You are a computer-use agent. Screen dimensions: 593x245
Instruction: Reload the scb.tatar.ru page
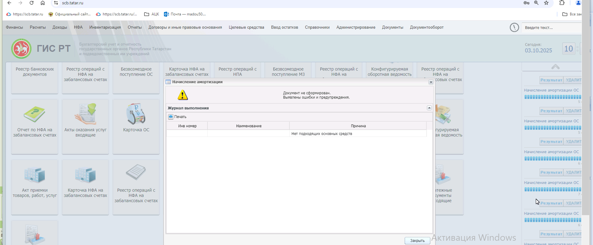[32, 3]
